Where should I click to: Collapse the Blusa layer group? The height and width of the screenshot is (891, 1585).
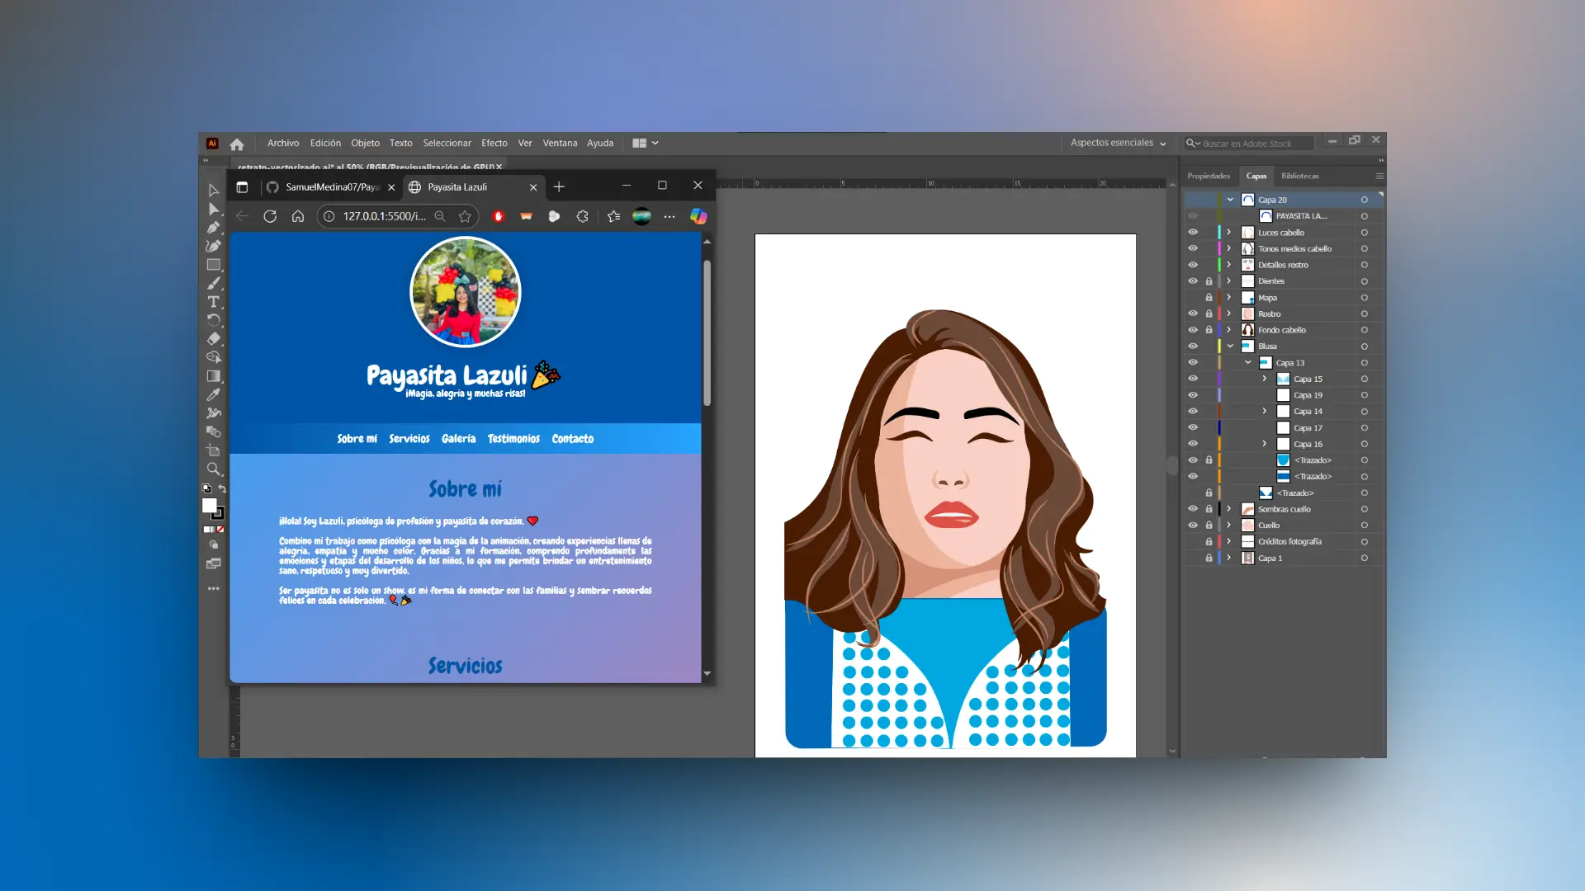click(x=1229, y=346)
